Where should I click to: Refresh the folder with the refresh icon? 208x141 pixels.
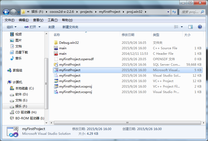pyautogui.click(x=174, y=12)
